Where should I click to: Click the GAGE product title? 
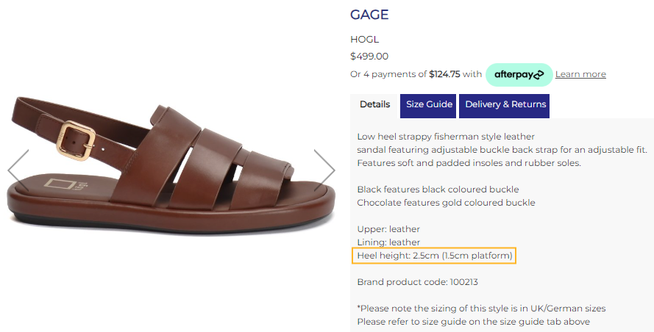[369, 15]
